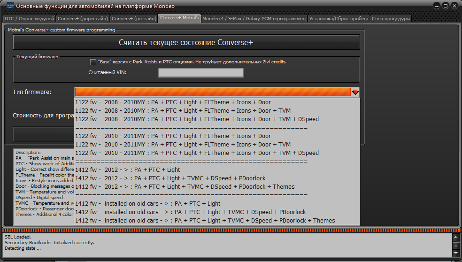Switch to DTC / Опрос модулей tab
Image resolution: width=462 pixels, height=262 pixels.
tap(29, 19)
